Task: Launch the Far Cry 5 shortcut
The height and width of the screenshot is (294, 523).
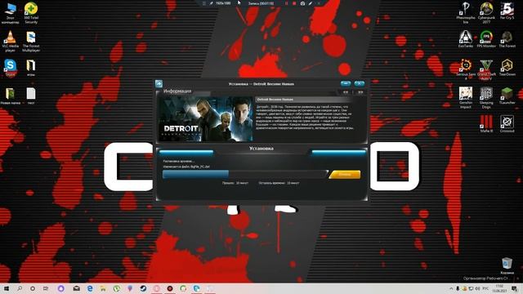Action: pos(507,11)
